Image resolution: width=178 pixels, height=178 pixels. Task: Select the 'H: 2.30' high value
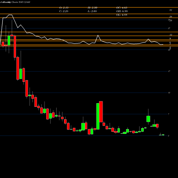point(93,8)
